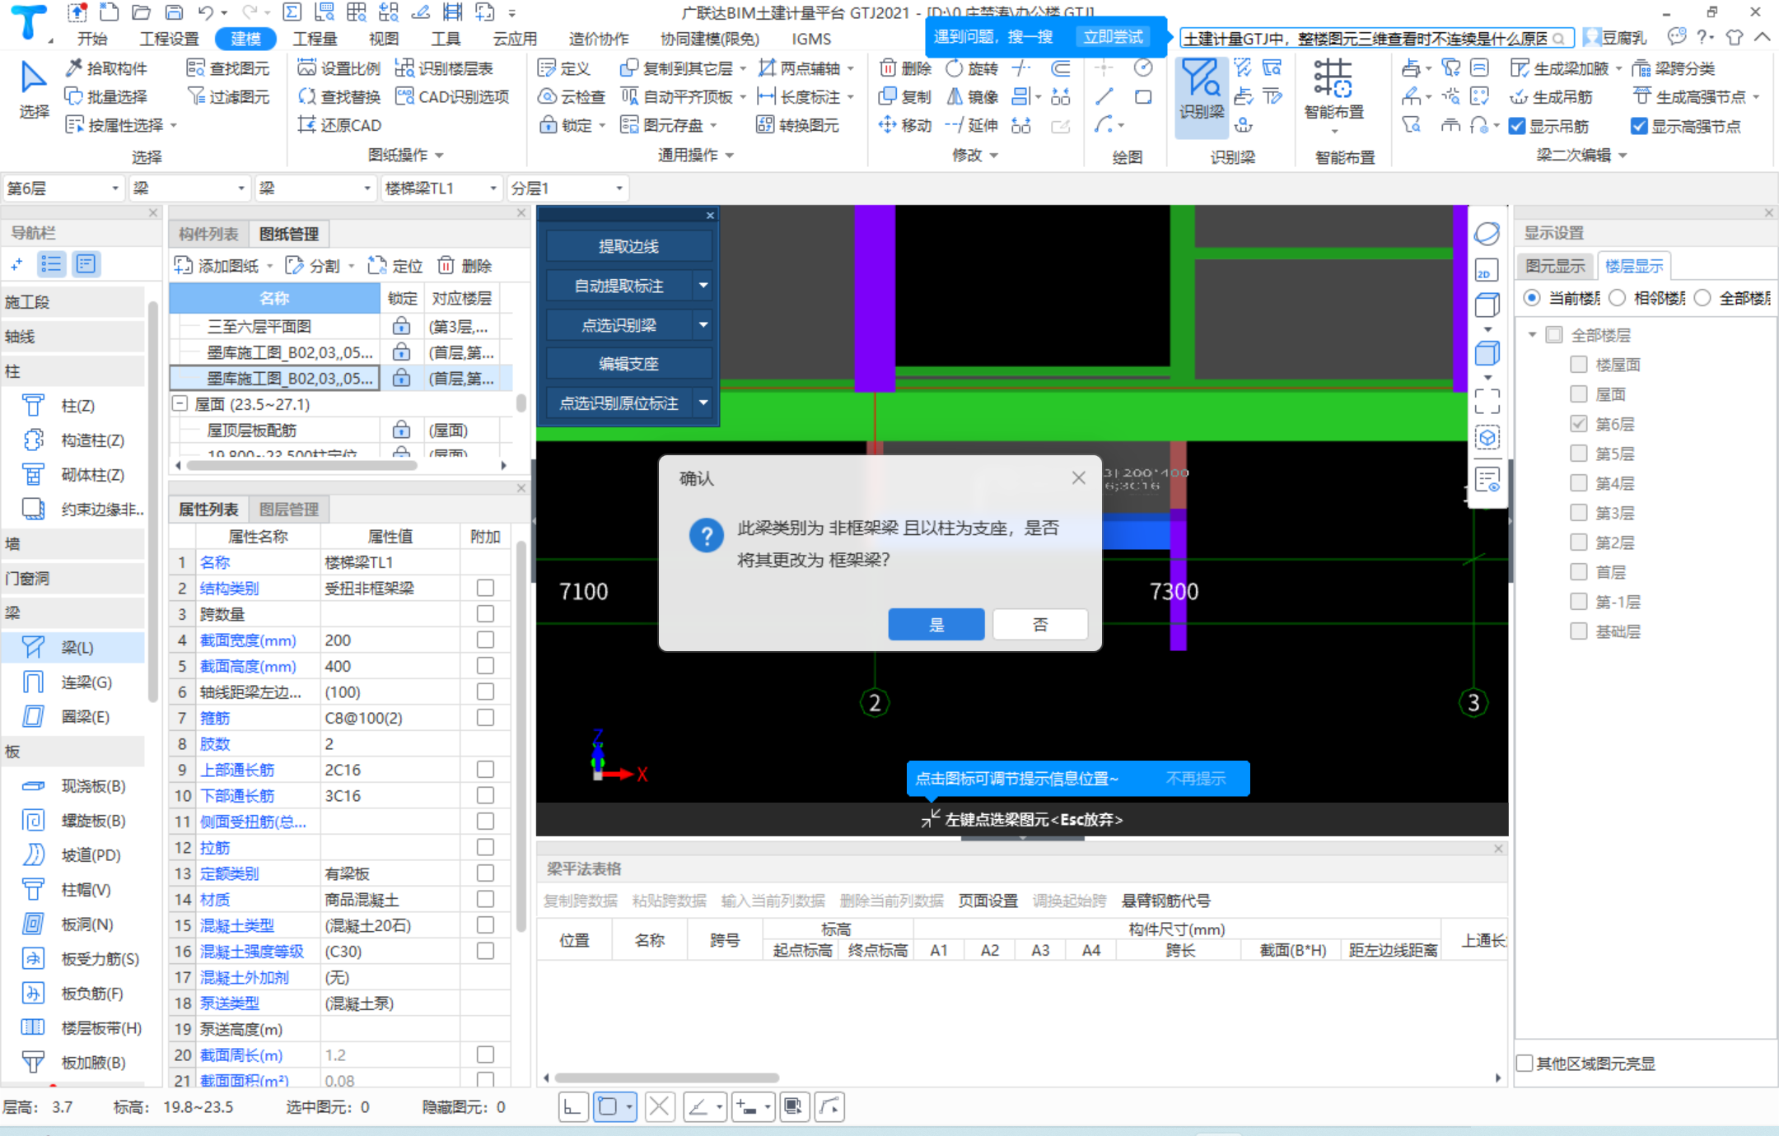Check 附加 box for 结构类别 row
The image size is (1779, 1136).
(485, 588)
